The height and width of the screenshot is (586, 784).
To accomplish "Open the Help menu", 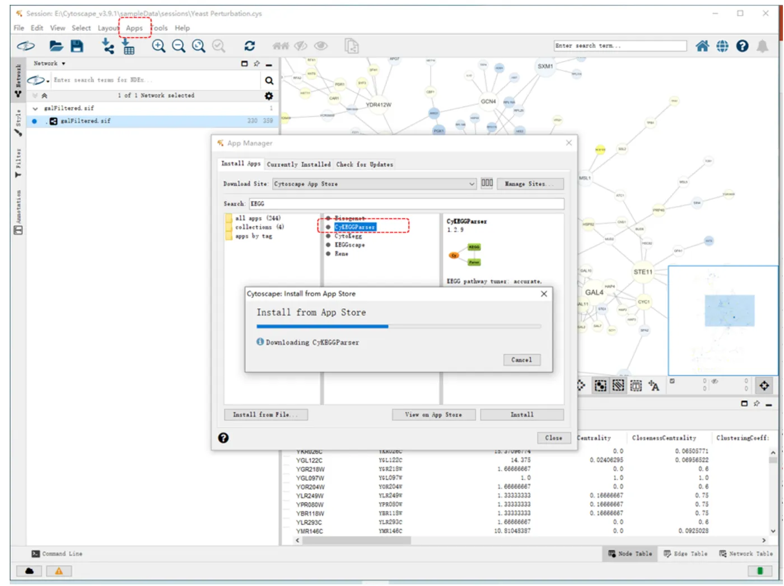I will [182, 28].
